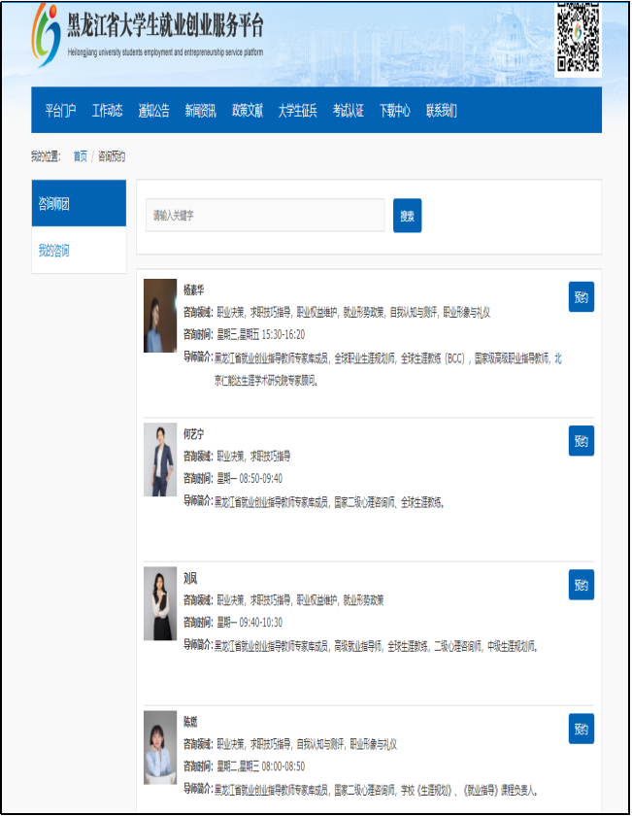Open the 平台门户 navigation menu item
The height and width of the screenshot is (816, 632).
[x=60, y=111]
